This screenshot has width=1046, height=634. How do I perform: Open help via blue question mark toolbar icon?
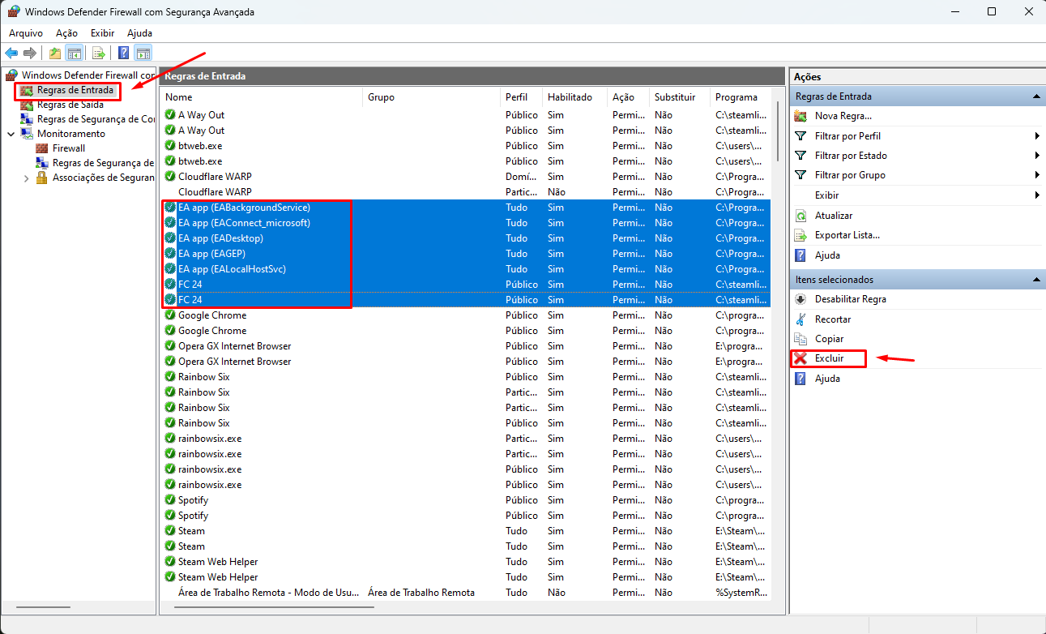124,54
